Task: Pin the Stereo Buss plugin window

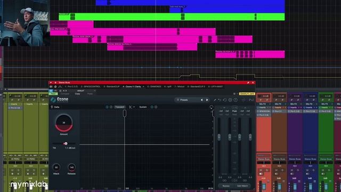Action: (248, 83)
